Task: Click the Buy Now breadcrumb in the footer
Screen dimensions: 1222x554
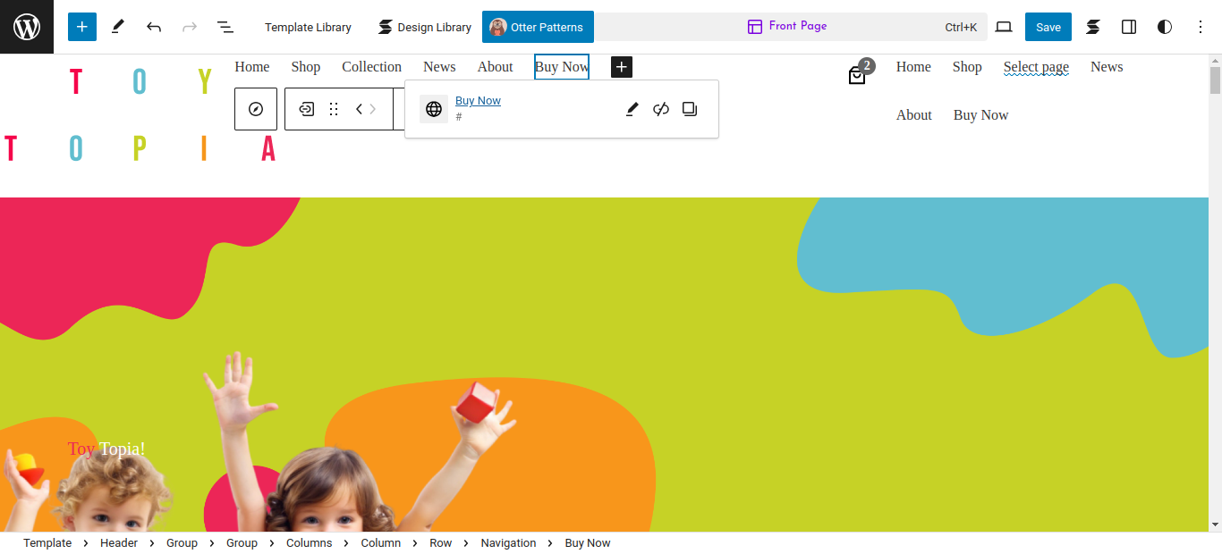Action: [588, 543]
